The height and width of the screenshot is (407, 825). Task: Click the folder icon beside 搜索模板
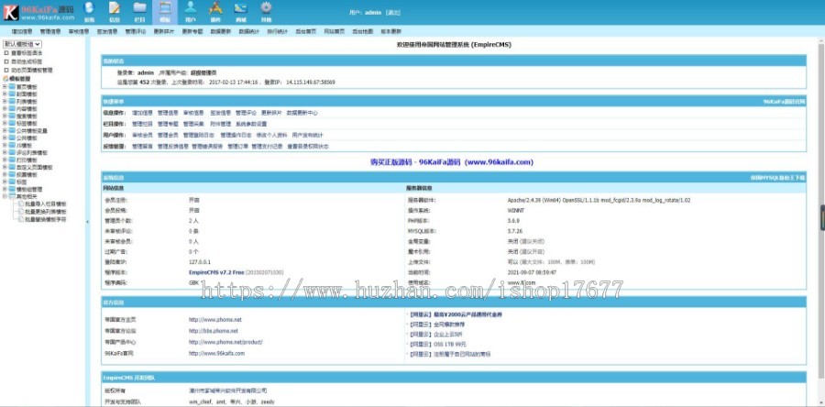12,116
